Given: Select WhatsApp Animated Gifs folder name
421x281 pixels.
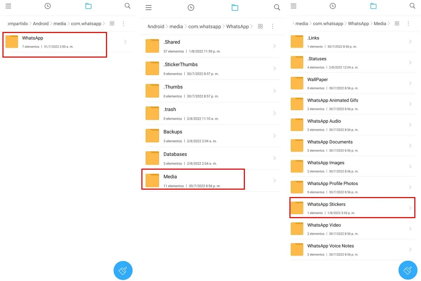Looking at the screenshot, I should pos(333,100).
